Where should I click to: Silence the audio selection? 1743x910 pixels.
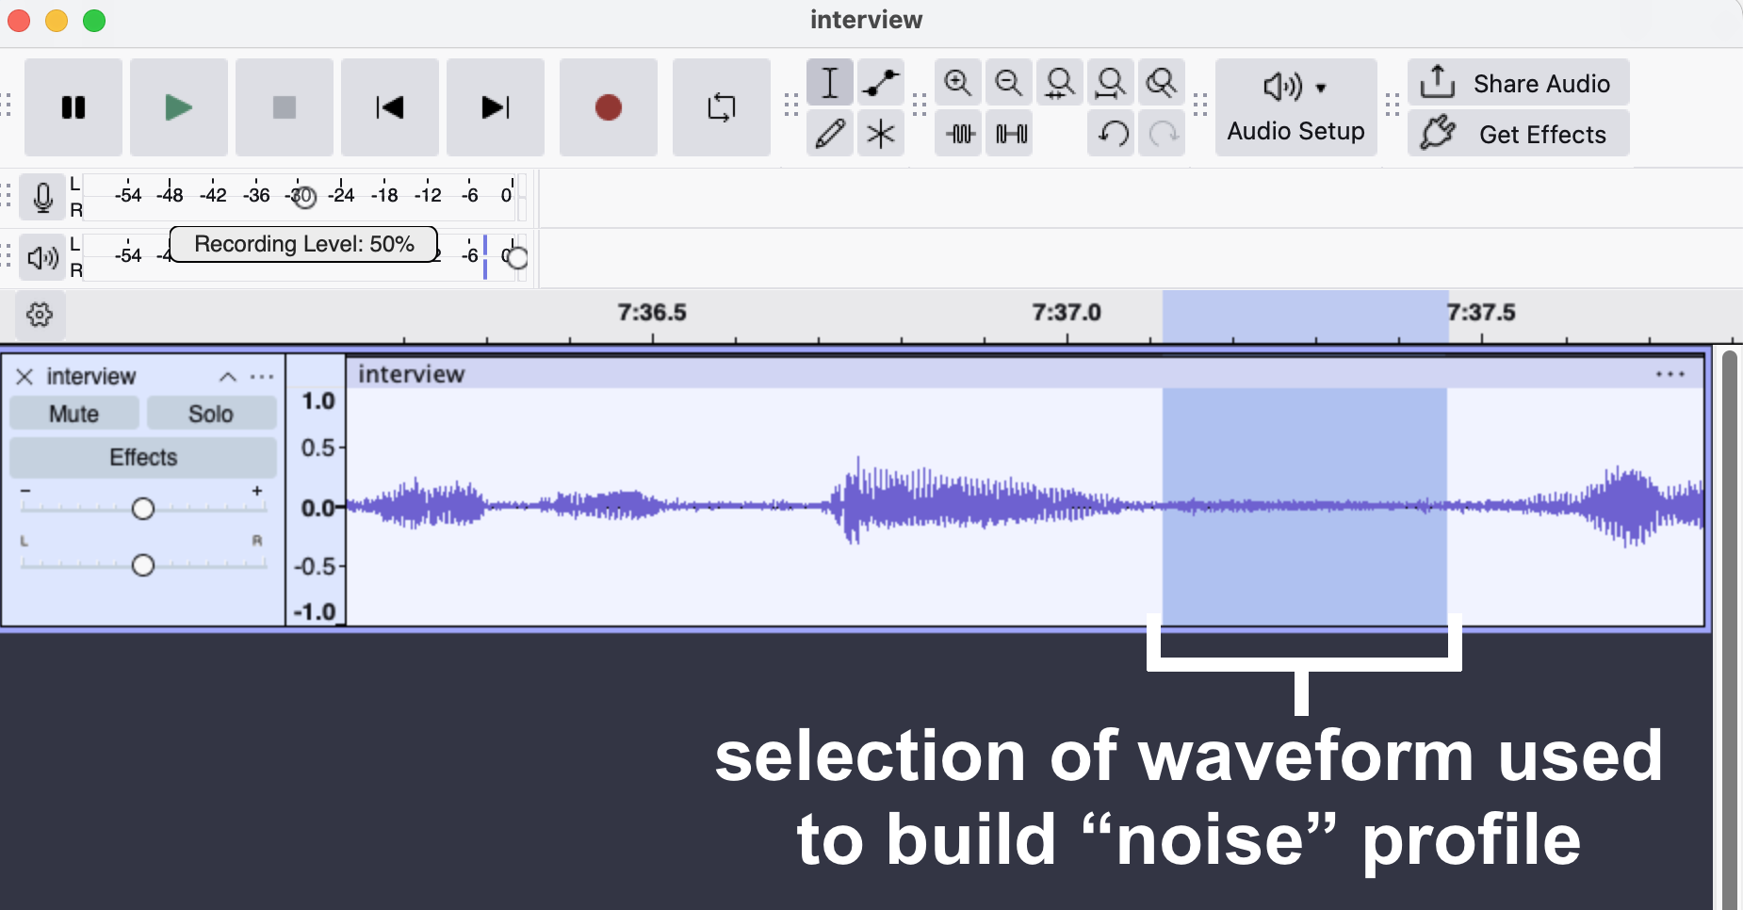(x=1011, y=133)
